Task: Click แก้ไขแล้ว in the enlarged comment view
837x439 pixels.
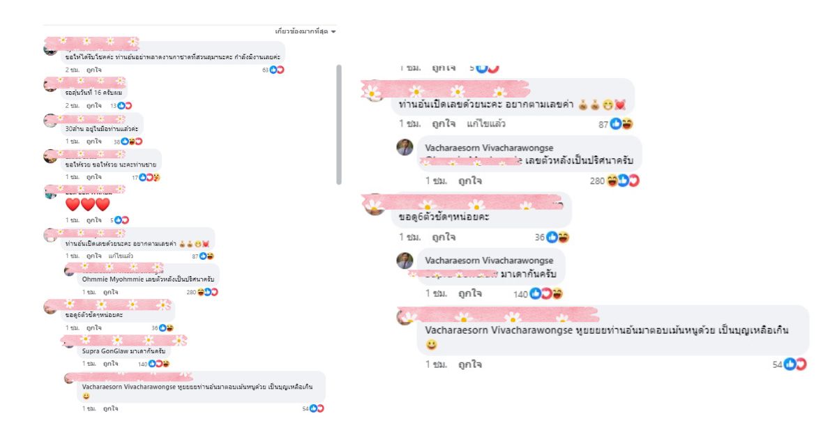Action: pos(486,124)
